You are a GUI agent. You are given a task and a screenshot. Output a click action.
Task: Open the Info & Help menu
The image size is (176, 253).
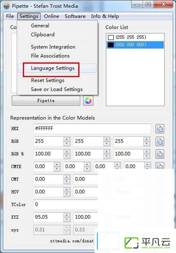[105, 16]
